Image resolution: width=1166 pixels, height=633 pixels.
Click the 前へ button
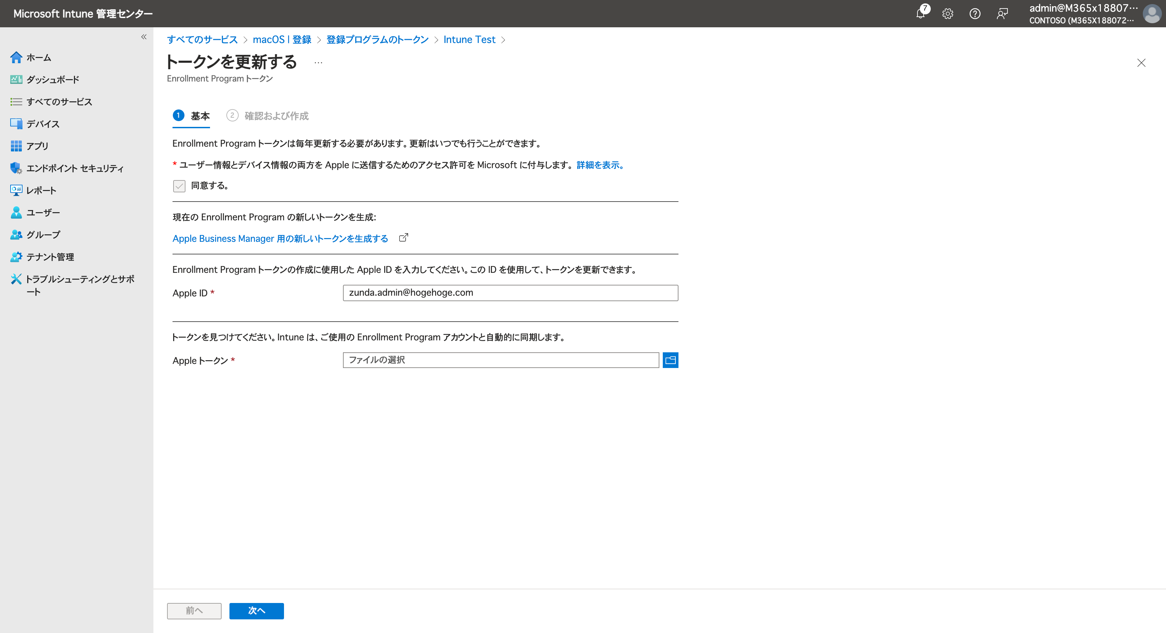coord(194,611)
